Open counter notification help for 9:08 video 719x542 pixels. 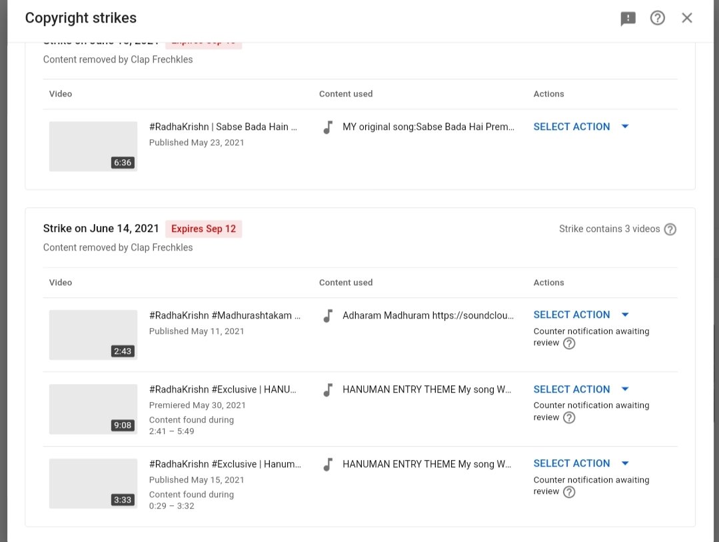(569, 417)
